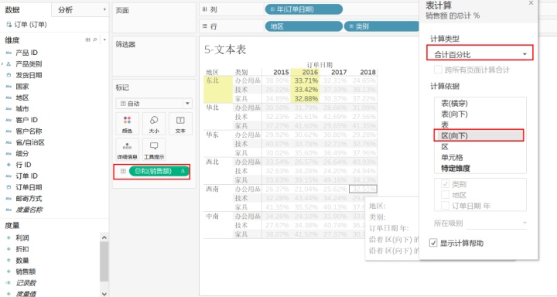Click the 利润 measure icon
This screenshot has width=557, height=297.
point(9,238)
